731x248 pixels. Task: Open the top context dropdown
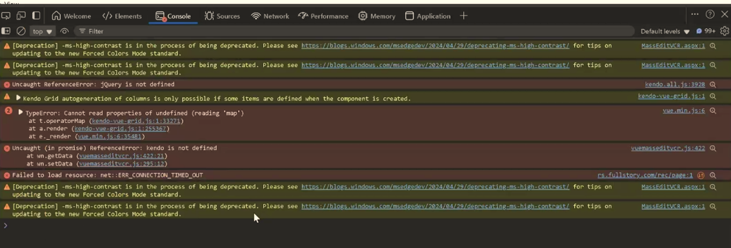(x=43, y=31)
